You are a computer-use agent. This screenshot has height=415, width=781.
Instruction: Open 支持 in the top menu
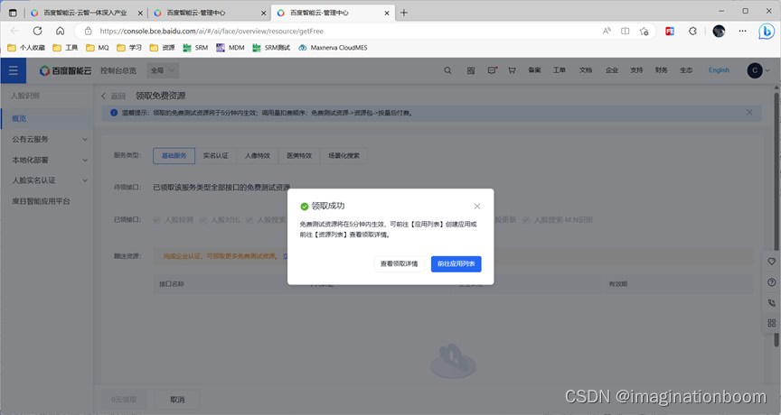pyautogui.click(x=636, y=70)
